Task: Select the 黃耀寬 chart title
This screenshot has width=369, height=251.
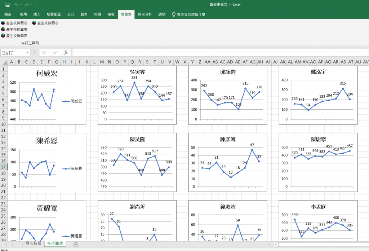Action: pyautogui.click(x=47, y=208)
